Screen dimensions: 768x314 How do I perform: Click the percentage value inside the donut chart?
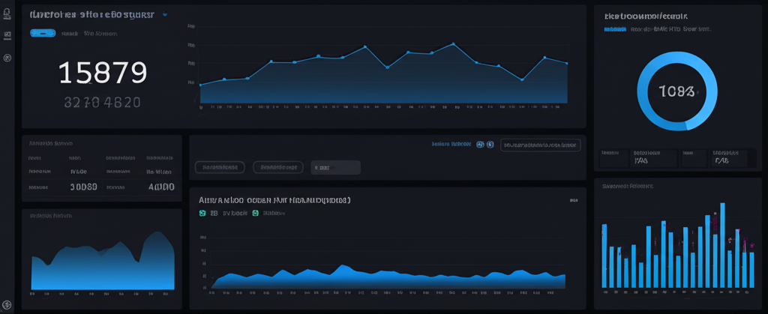coord(676,91)
